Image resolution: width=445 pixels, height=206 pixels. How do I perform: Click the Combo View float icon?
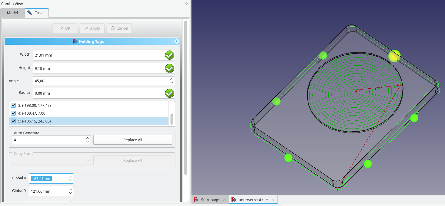pyautogui.click(x=186, y=3)
